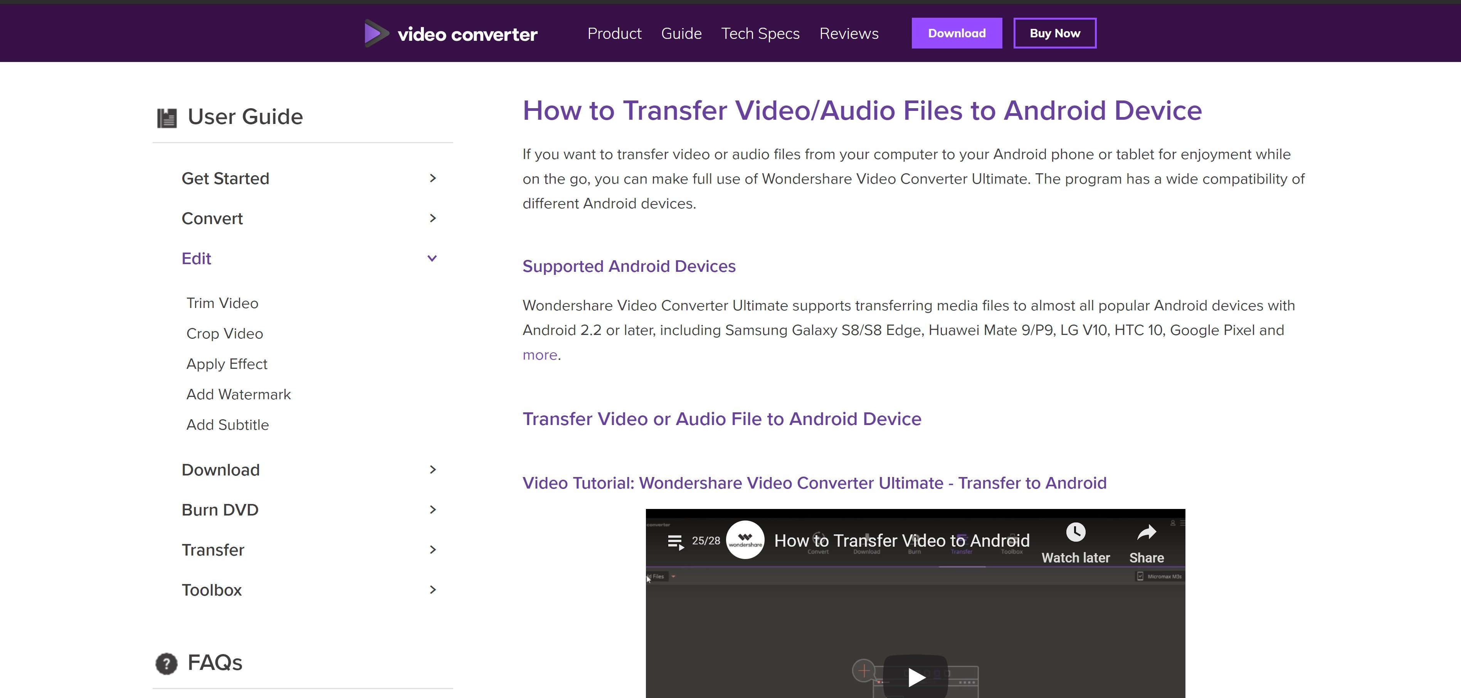The image size is (1461, 698).
Task: Expand the Transfer section chevron
Action: (x=433, y=549)
